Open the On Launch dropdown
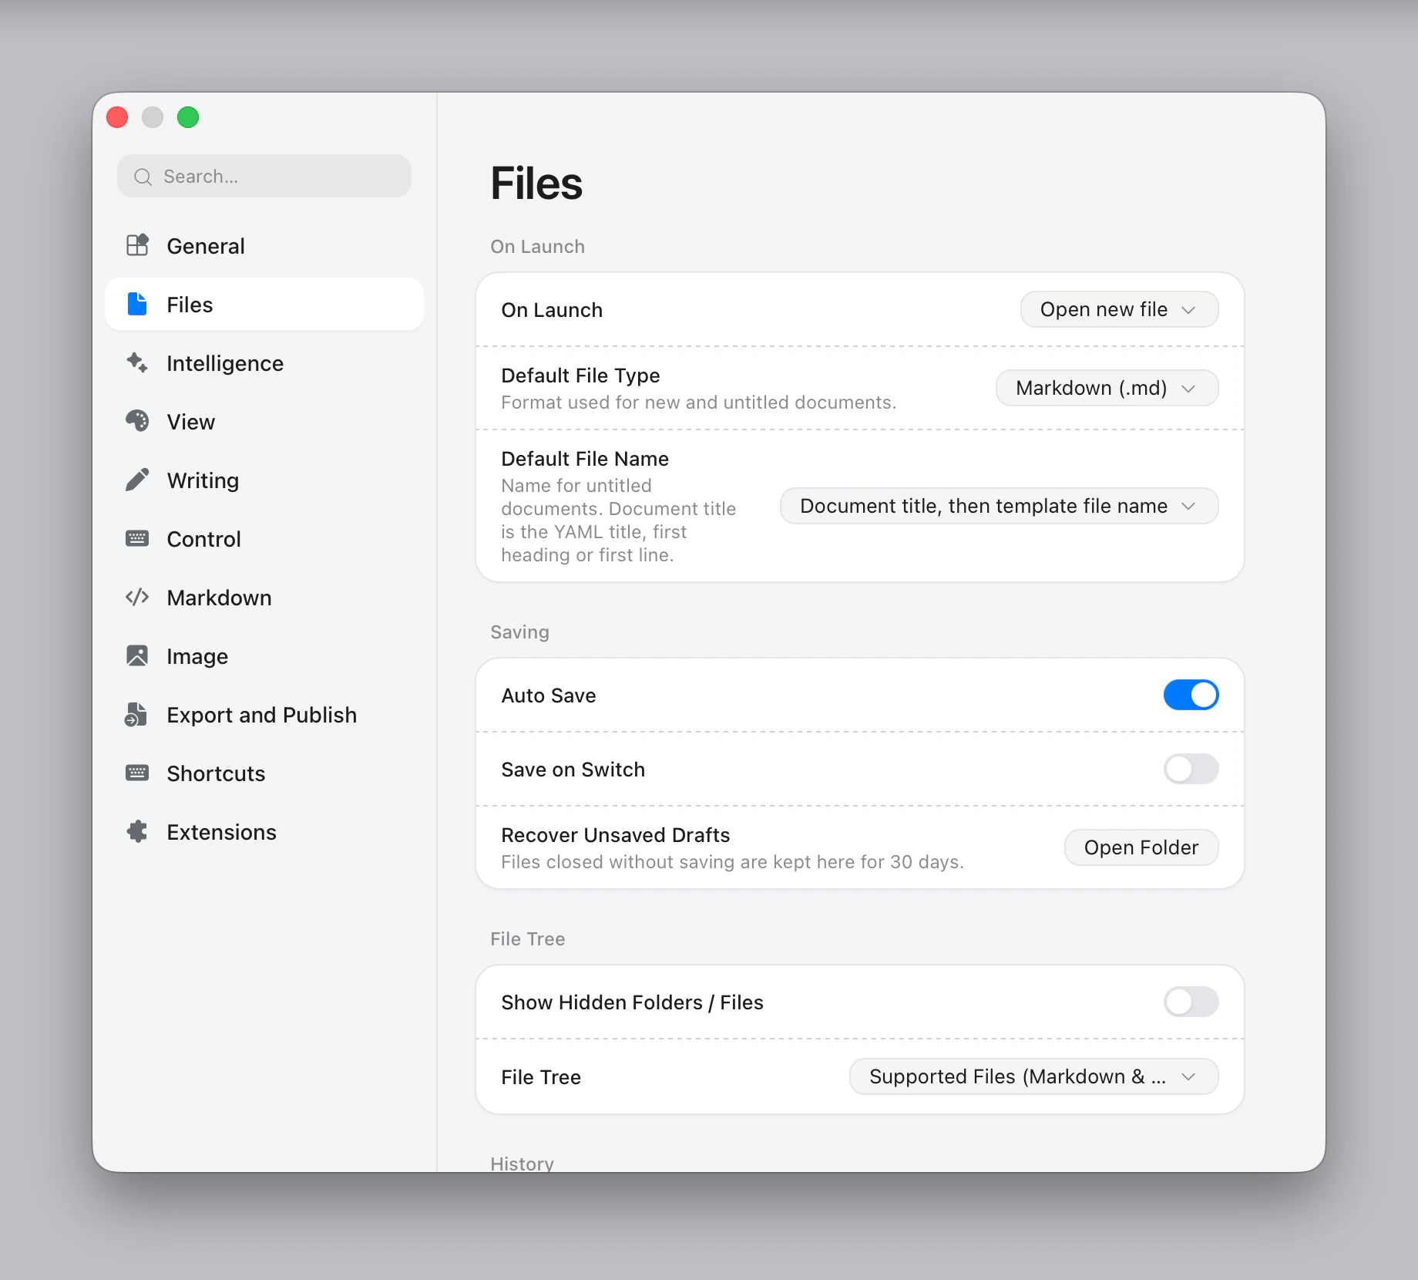The width and height of the screenshot is (1418, 1280). coord(1119,309)
